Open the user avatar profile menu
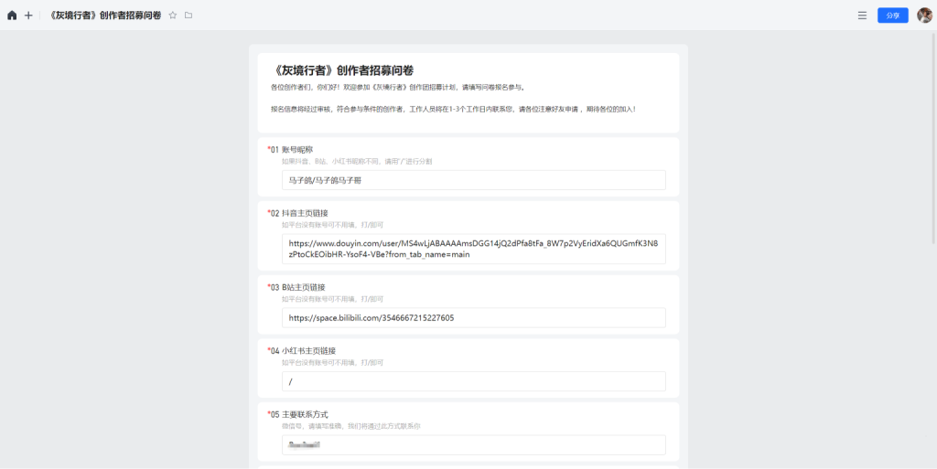937x469 pixels. tap(924, 16)
